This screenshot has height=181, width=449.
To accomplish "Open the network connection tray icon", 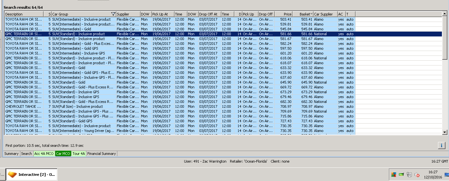I will point(409,175).
